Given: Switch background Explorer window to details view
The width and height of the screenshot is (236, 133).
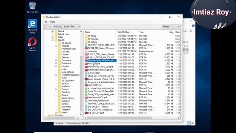Looking at the screenshot, I should 188,123.
